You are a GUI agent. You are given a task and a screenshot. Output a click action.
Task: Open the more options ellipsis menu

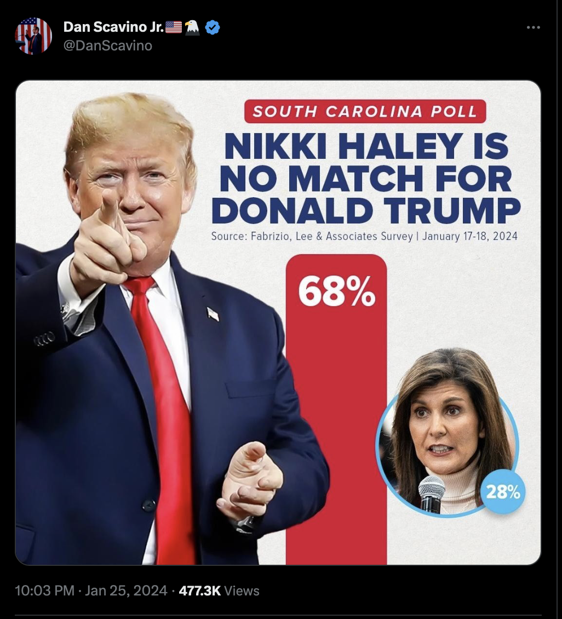click(x=533, y=27)
